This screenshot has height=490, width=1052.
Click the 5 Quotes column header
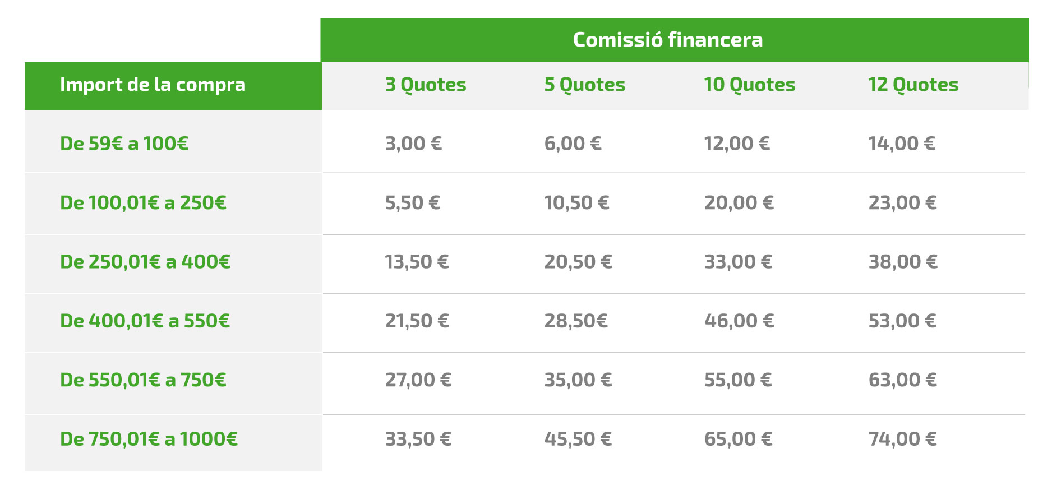pos(584,85)
